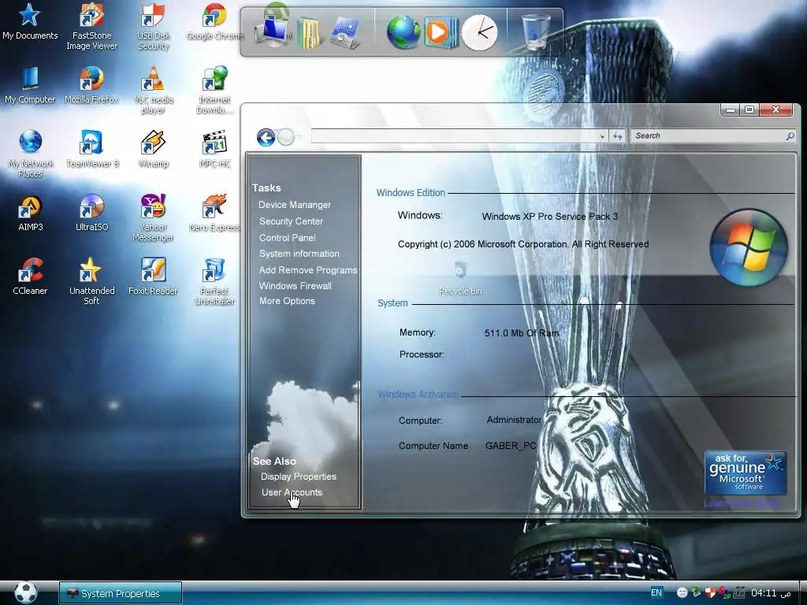The width and height of the screenshot is (807, 605).
Task: Select the Mozilla Firefox shortcut
Action: tap(91, 85)
